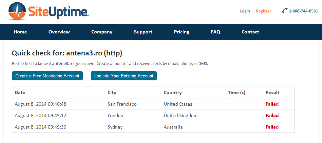Click the Result column header
This screenshot has height=143, width=322.
272,92
